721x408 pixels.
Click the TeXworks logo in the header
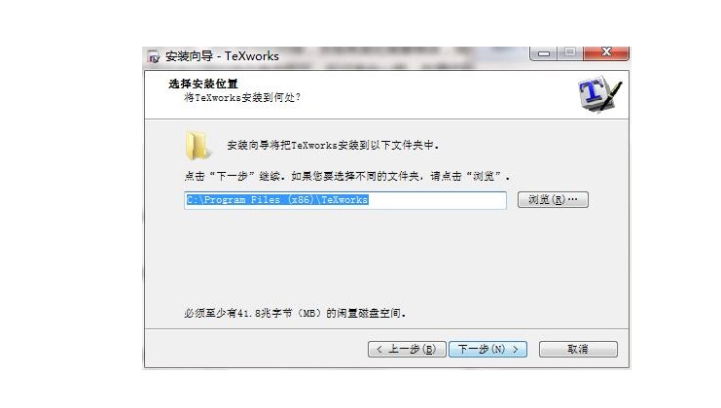(x=599, y=94)
